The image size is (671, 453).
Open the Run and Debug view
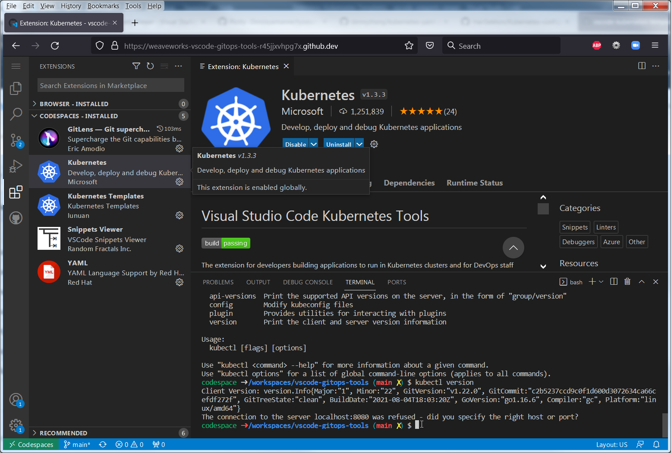[16, 166]
